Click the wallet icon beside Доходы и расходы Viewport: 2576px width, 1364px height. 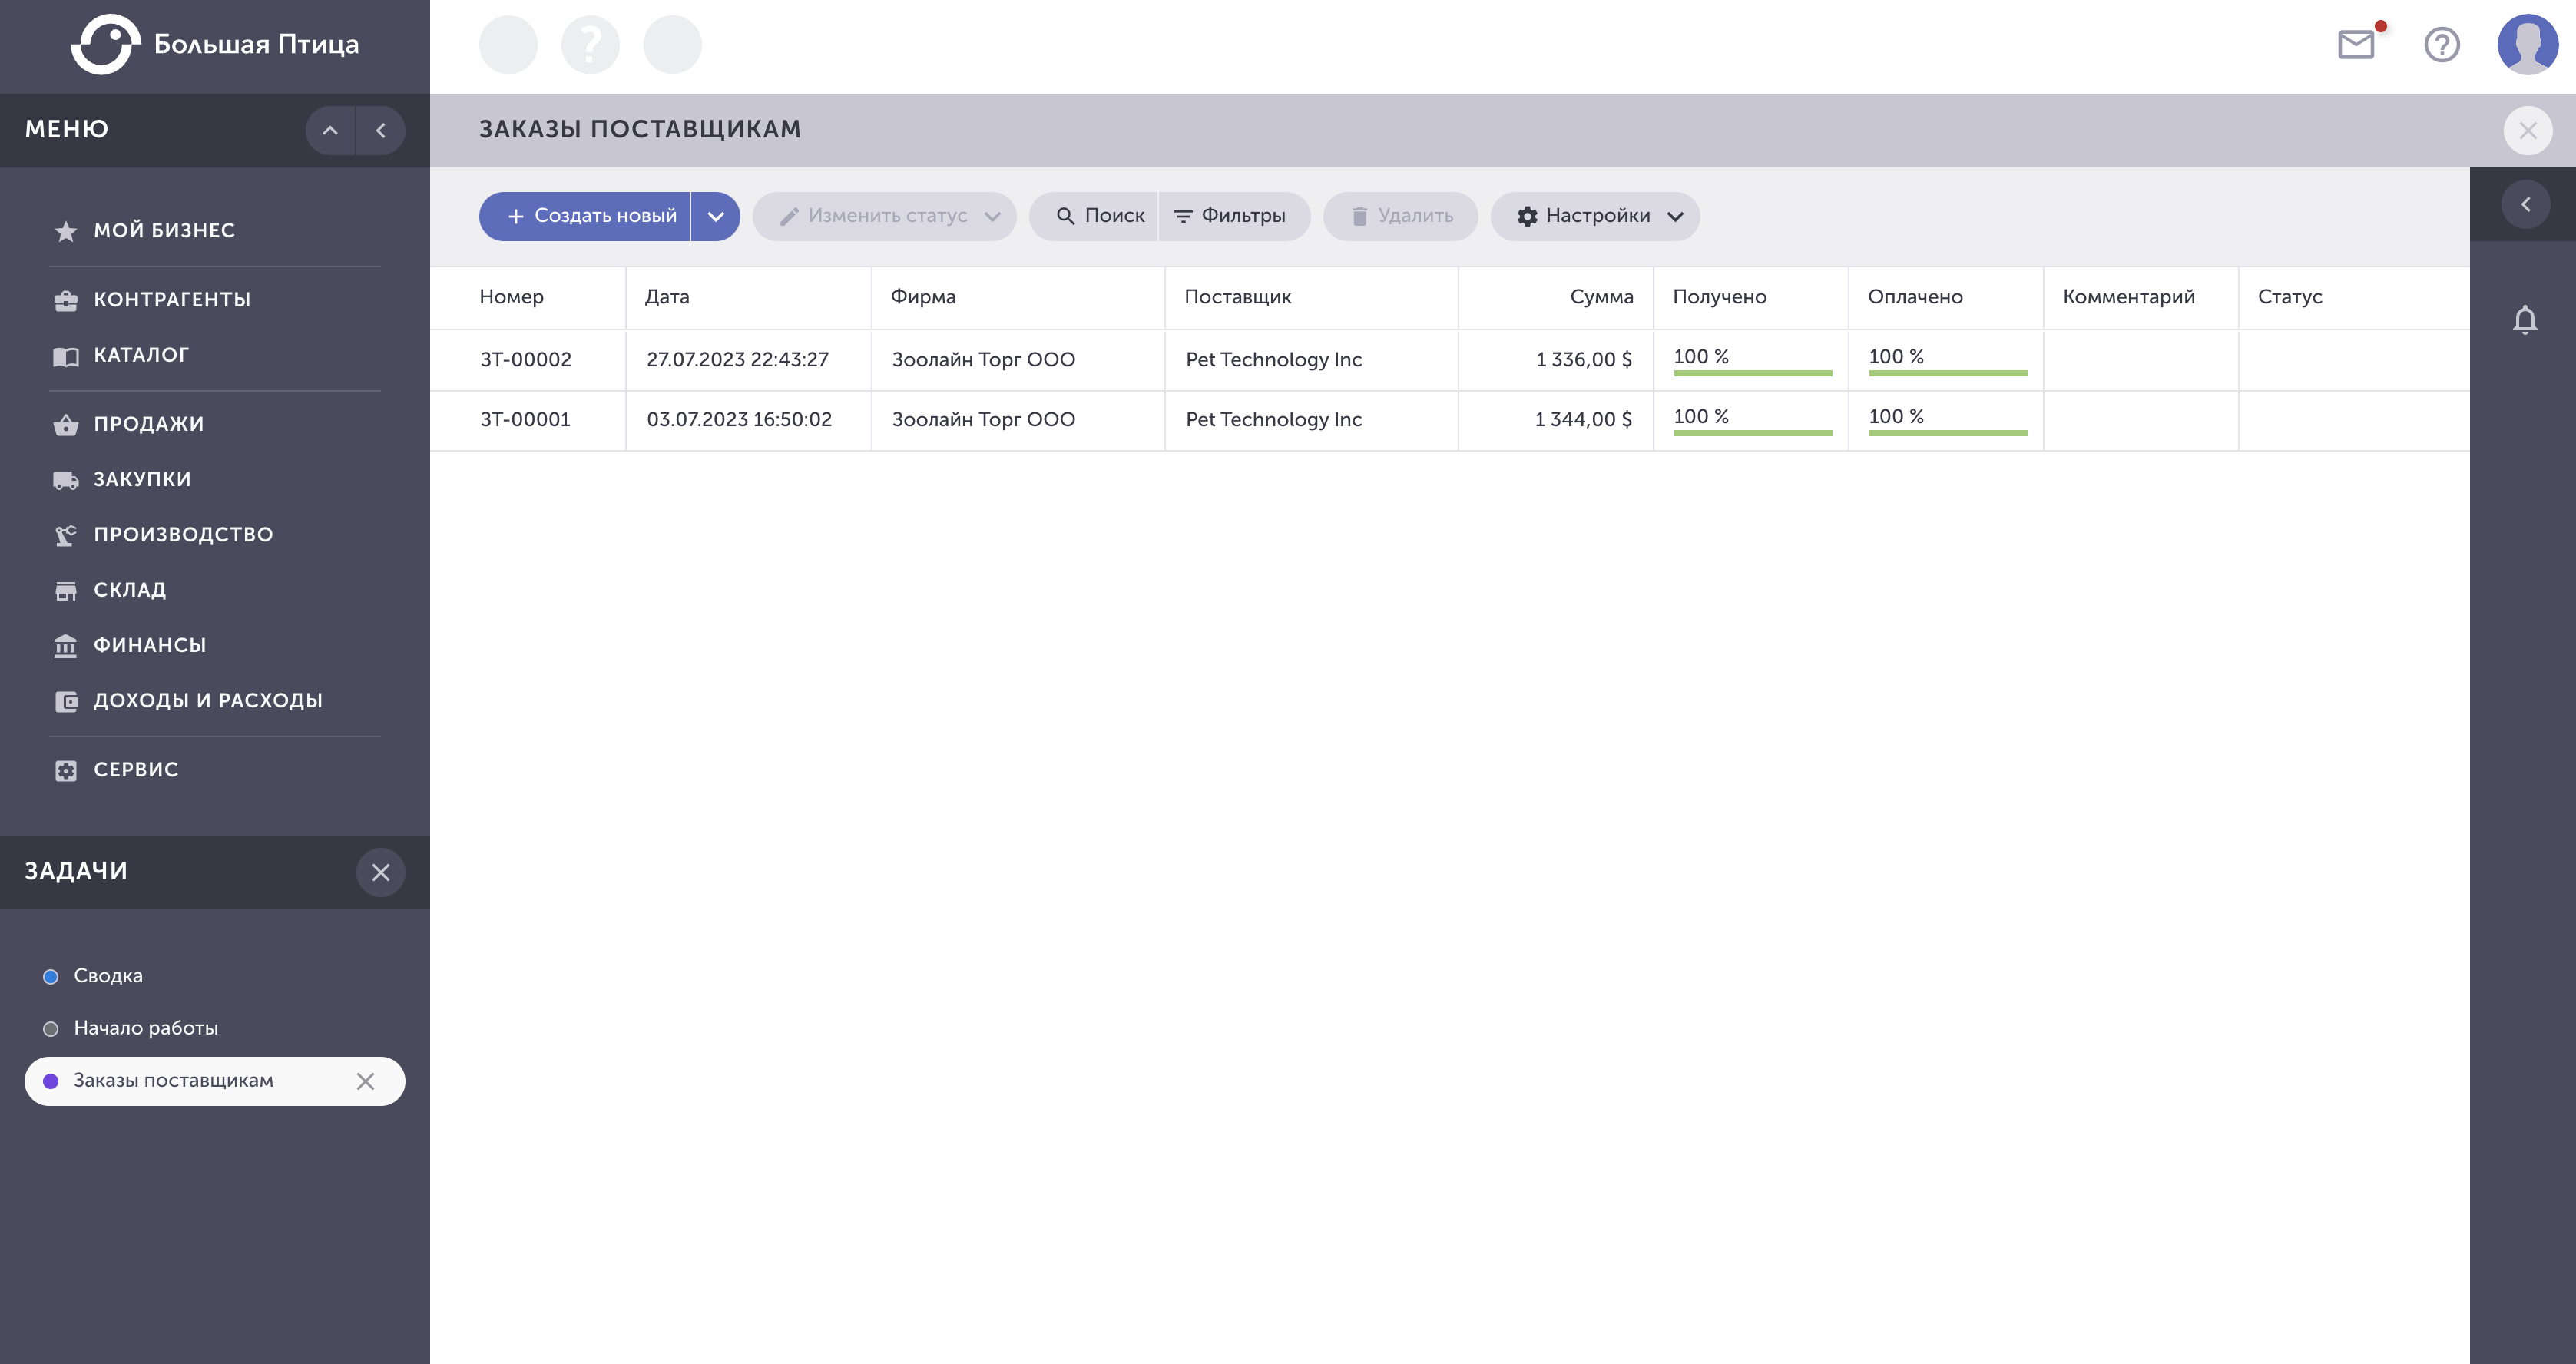click(x=66, y=702)
